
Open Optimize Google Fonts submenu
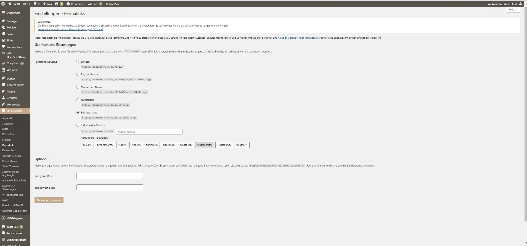pos(15,211)
